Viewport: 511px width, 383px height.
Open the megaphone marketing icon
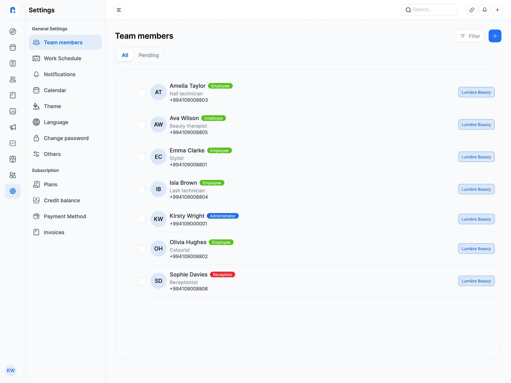tap(13, 127)
